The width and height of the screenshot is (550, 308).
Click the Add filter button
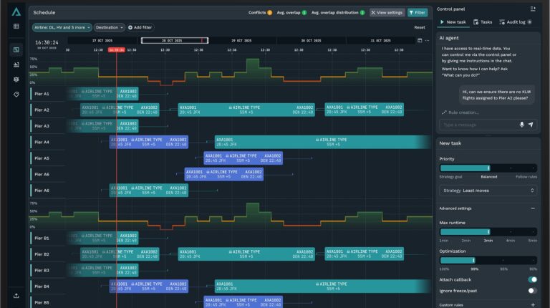point(140,27)
